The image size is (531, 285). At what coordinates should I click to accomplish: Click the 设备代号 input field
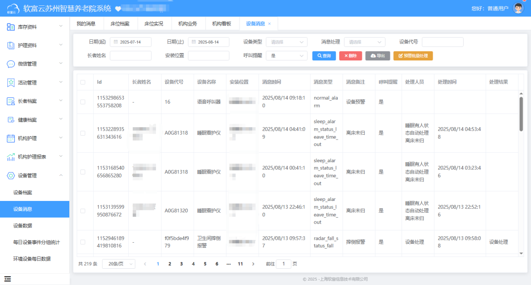442,42
